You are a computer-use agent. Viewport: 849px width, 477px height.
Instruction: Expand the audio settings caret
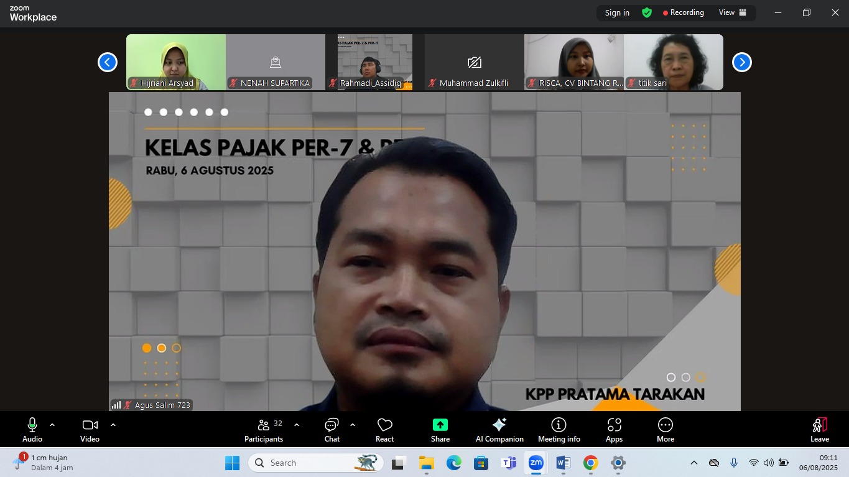(52, 425)
